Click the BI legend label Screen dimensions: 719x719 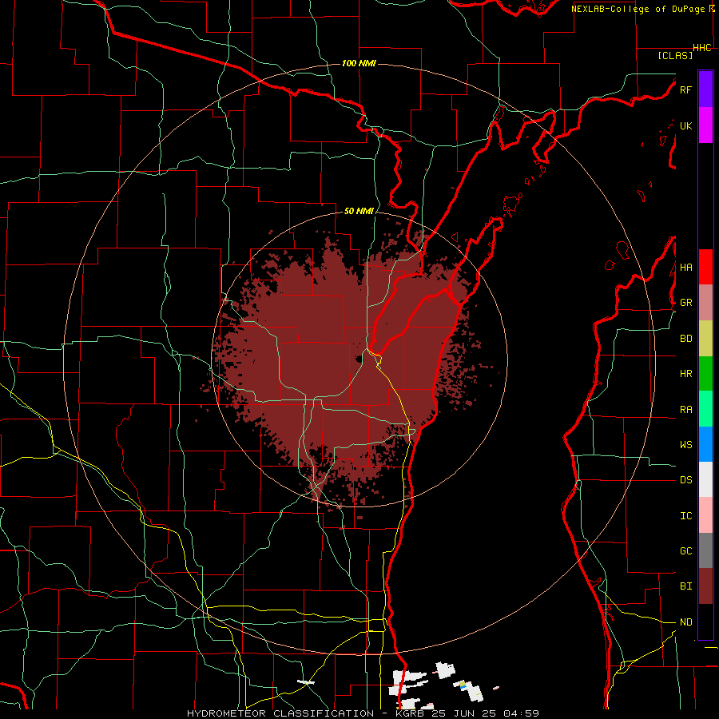pos(685,586)
